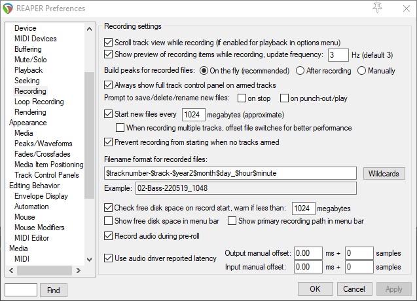Confirm settings with OK button
417x301 pixels.
[315, 289]
